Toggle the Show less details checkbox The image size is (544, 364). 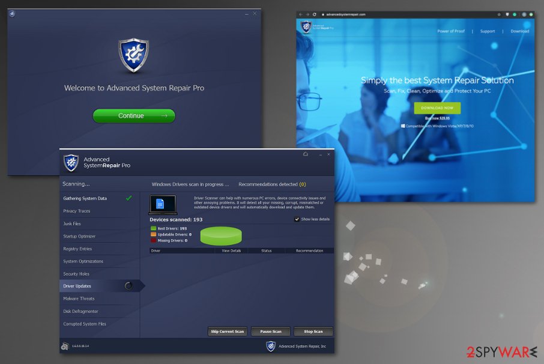(x=297, y=219)
